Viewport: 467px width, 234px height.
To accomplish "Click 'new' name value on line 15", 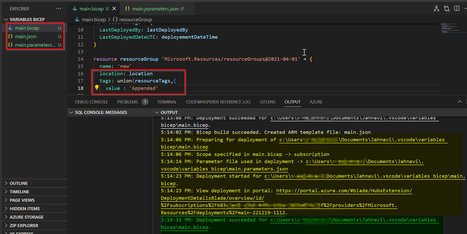I will coord(124,66).
